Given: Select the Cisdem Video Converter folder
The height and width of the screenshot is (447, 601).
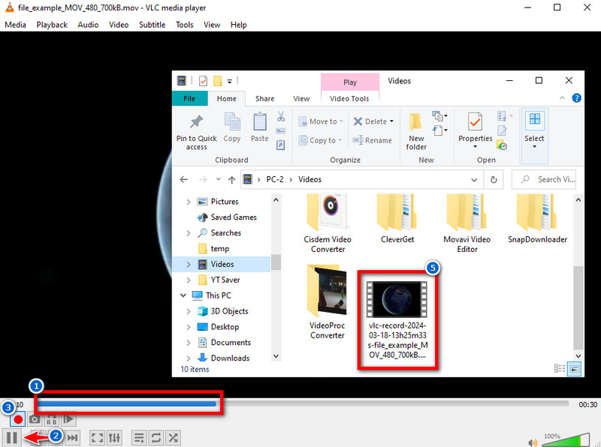Looking at the screenshot, I should point(328,224).
